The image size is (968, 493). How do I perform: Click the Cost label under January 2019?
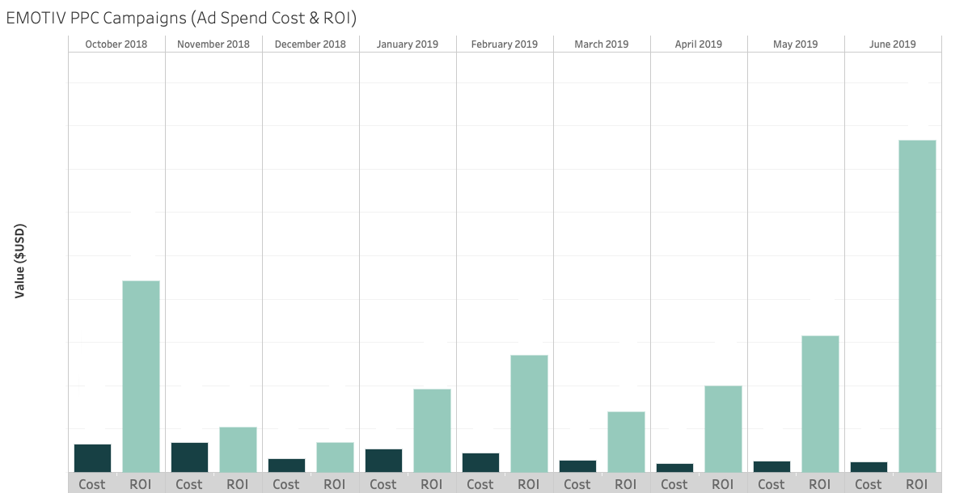383,484
